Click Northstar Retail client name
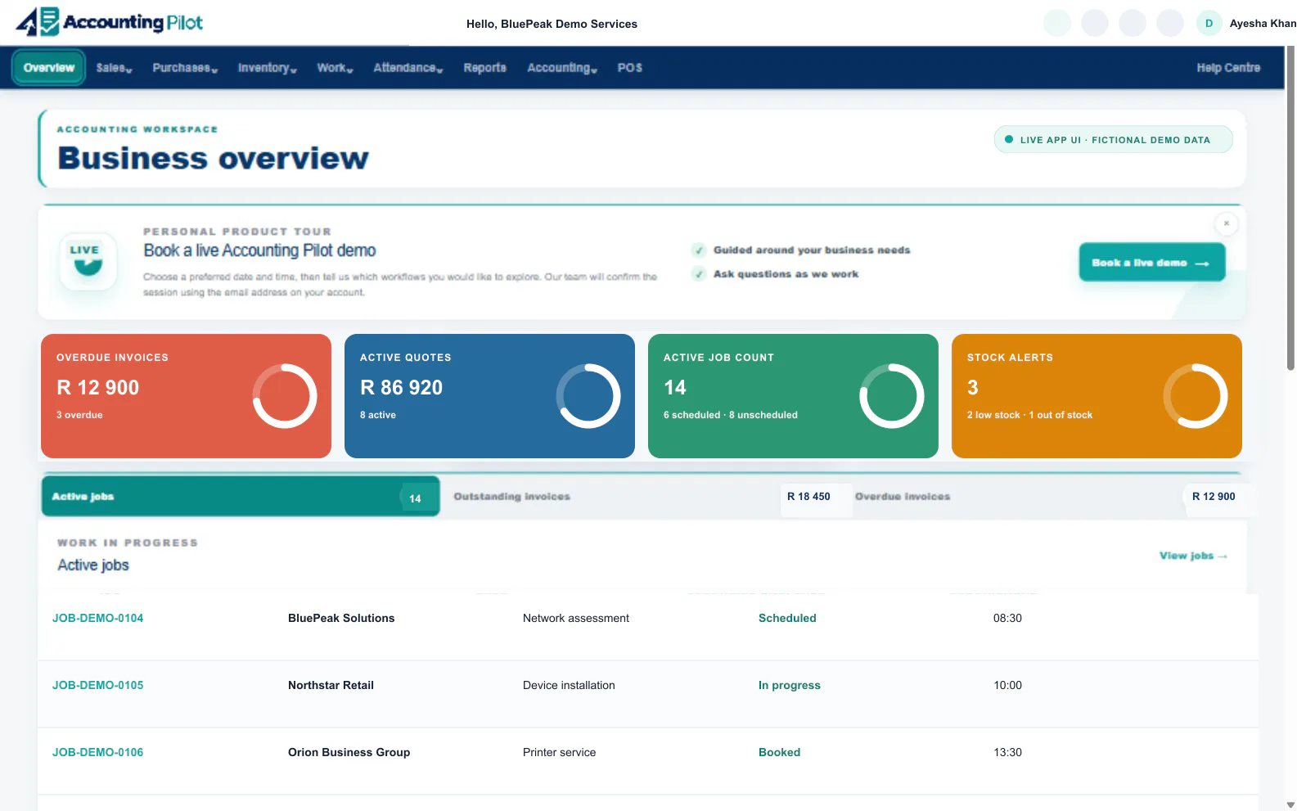Screen dimensions: 1297x811 (331, 685)
